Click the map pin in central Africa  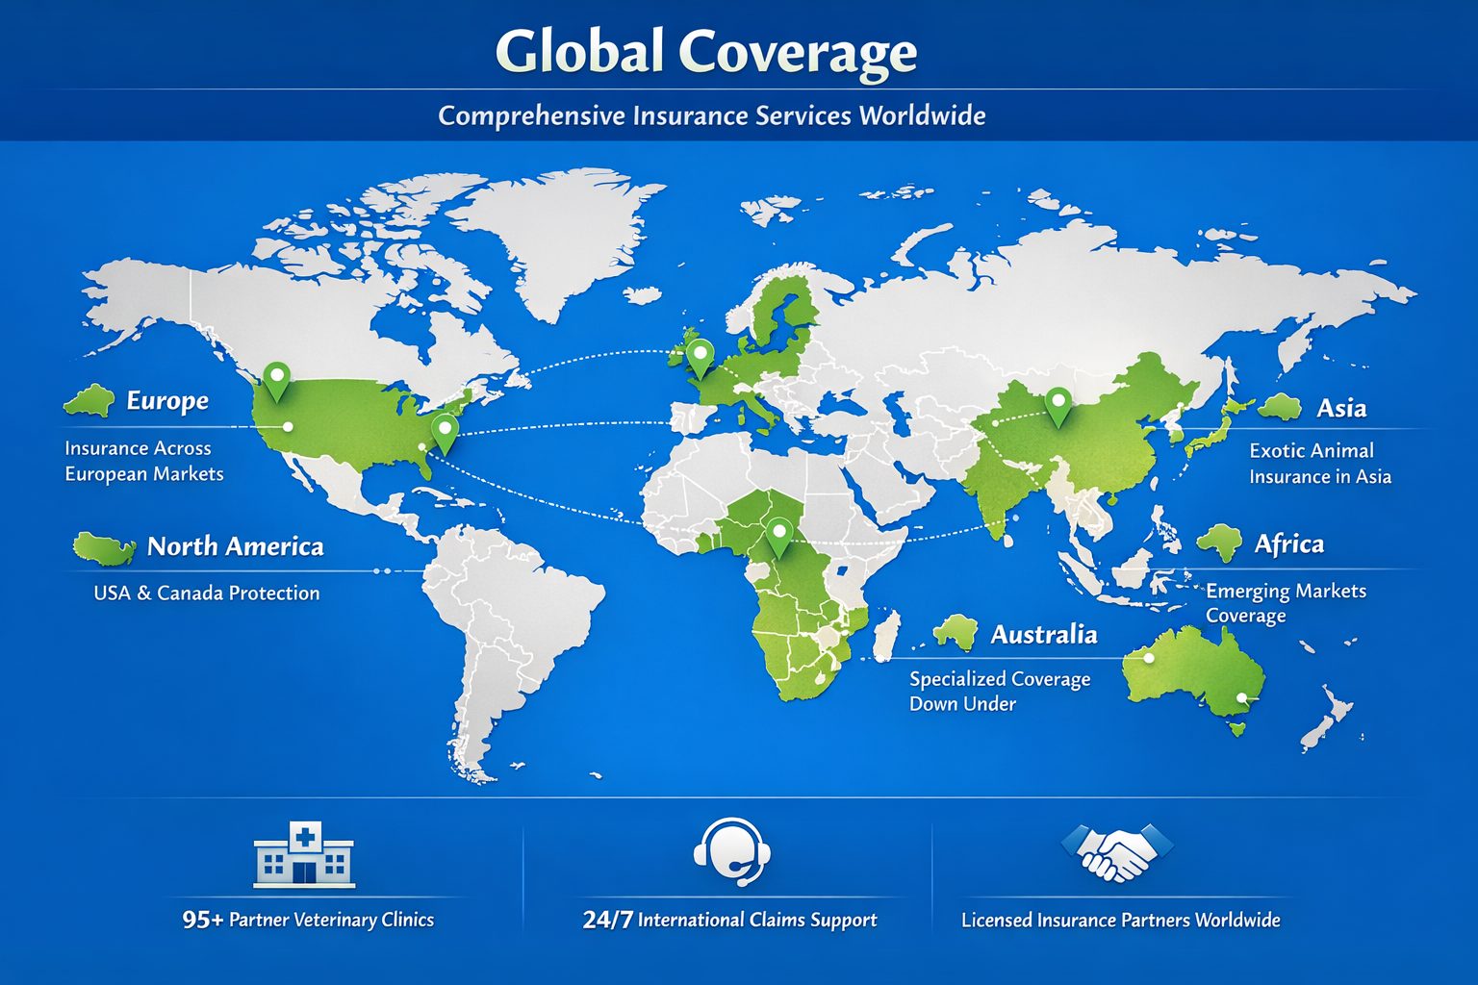coord(778,535)
